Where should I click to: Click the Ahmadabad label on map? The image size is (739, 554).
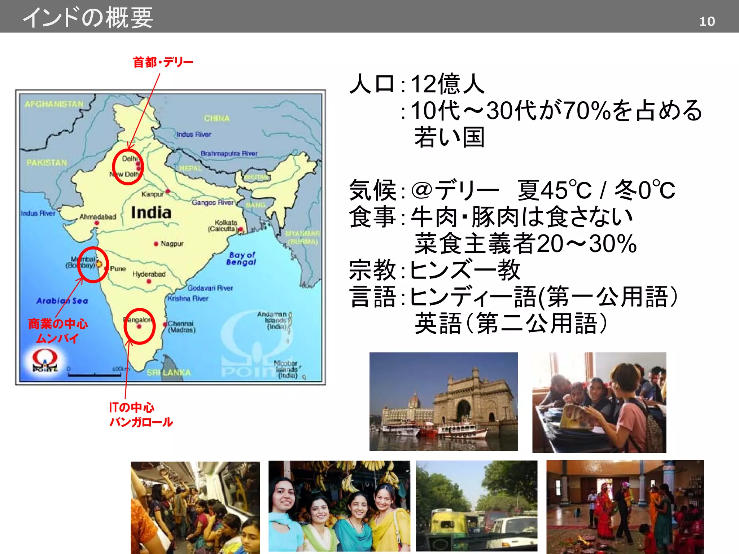point(97,217)
